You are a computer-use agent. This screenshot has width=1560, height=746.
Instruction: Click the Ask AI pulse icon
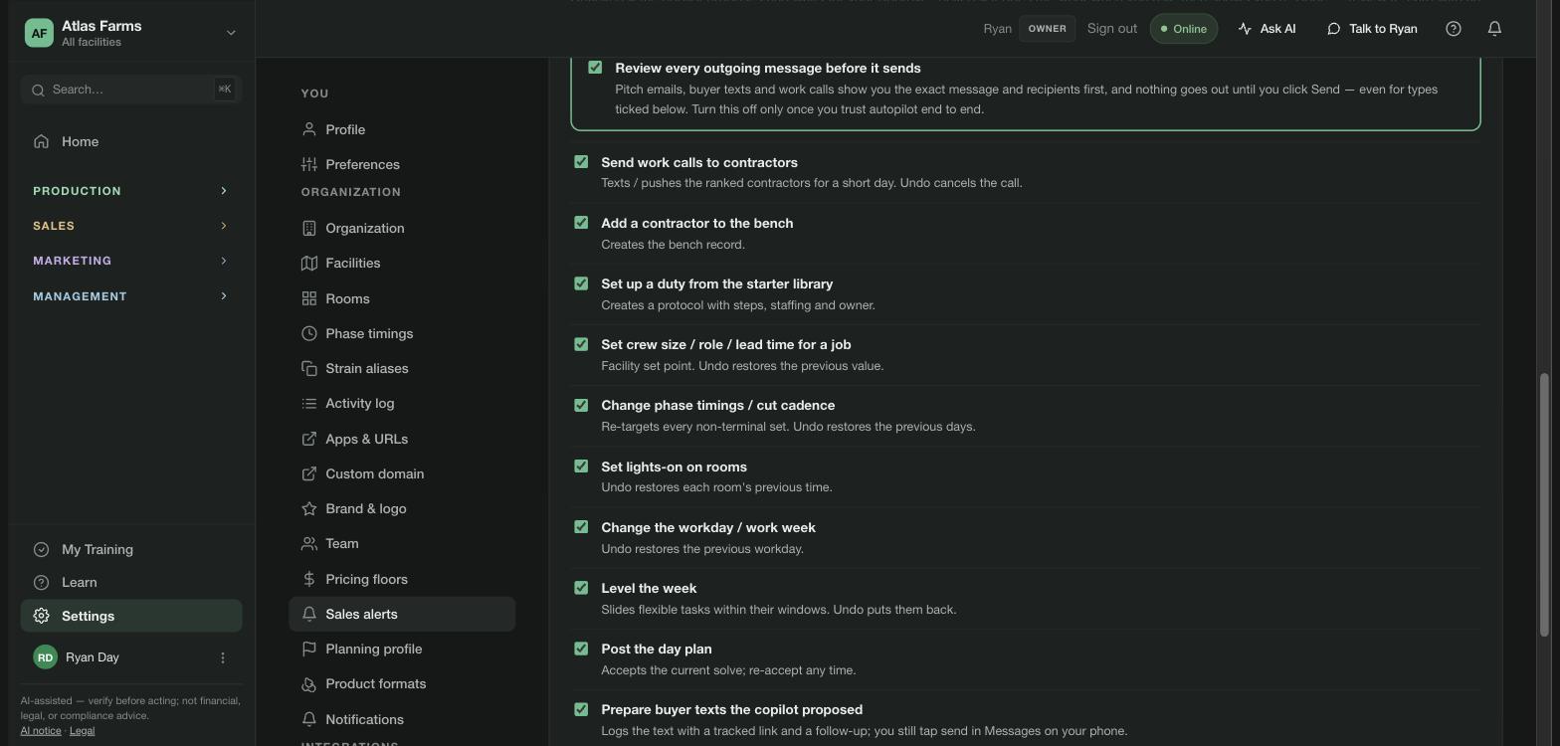coord(1245,29)
